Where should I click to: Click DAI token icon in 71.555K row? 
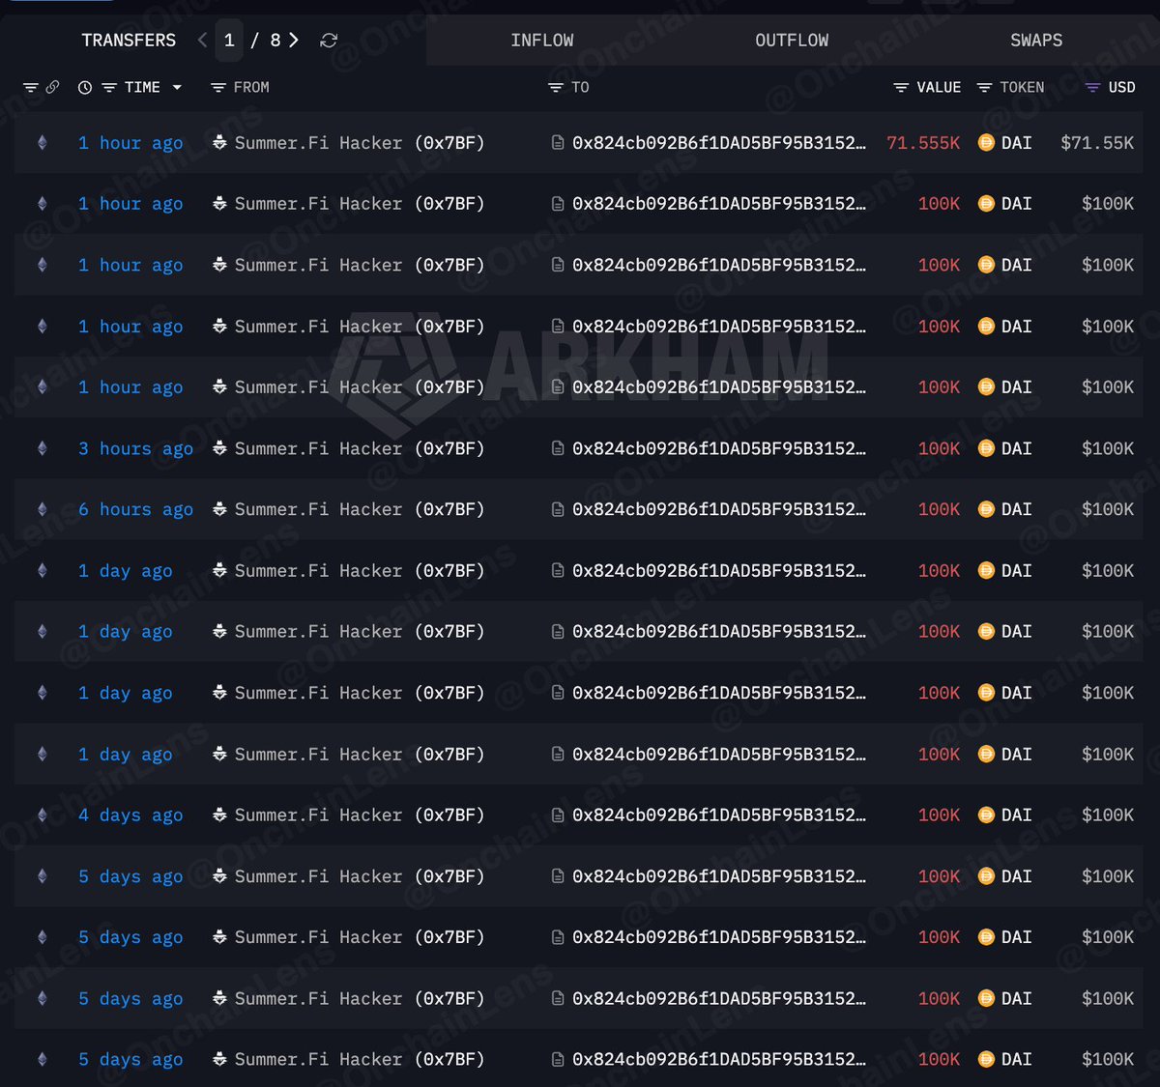tap(986, 143)
